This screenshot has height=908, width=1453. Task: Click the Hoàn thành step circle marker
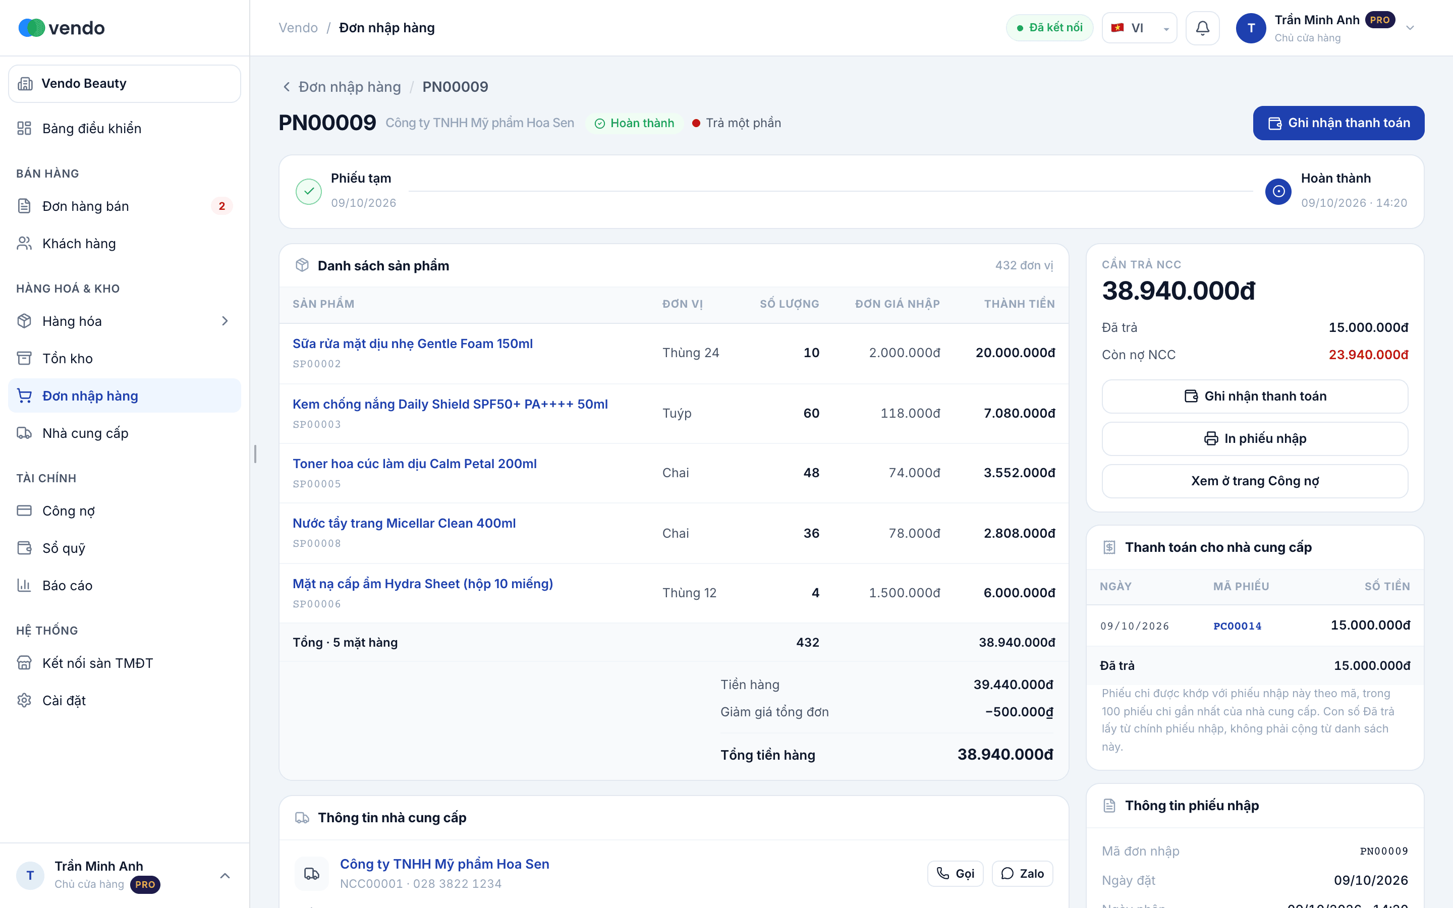pyautogui.click(x=1278, y=191)
